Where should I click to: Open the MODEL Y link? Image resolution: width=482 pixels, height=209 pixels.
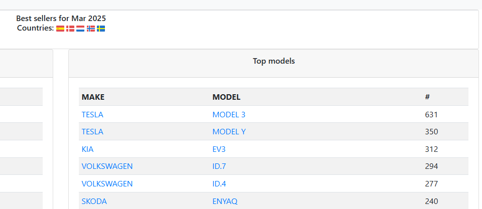pos(229,132)
